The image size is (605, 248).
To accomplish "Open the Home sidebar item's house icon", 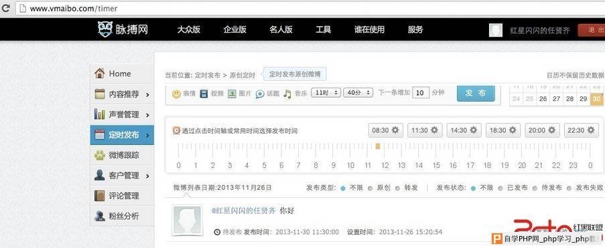I will [x=100, y=73].
